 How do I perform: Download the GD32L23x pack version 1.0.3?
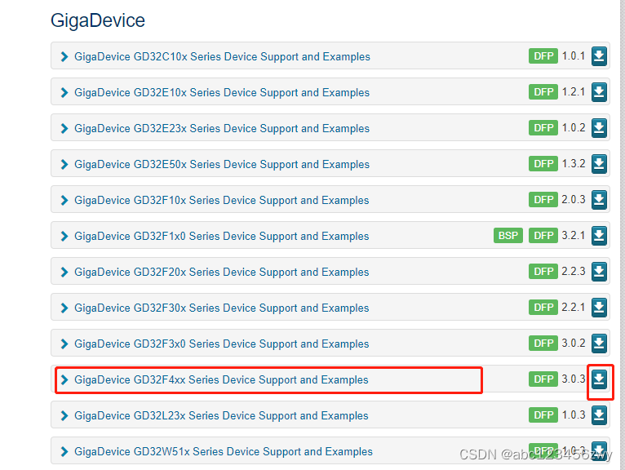coord(599,415)
